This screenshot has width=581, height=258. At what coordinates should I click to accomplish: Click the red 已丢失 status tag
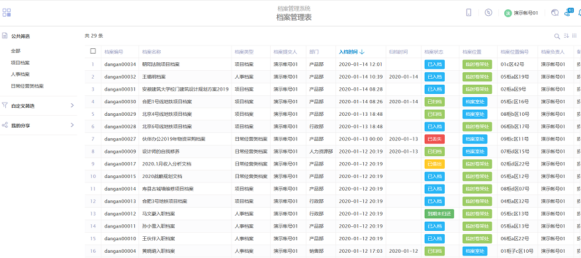(435, 139)
